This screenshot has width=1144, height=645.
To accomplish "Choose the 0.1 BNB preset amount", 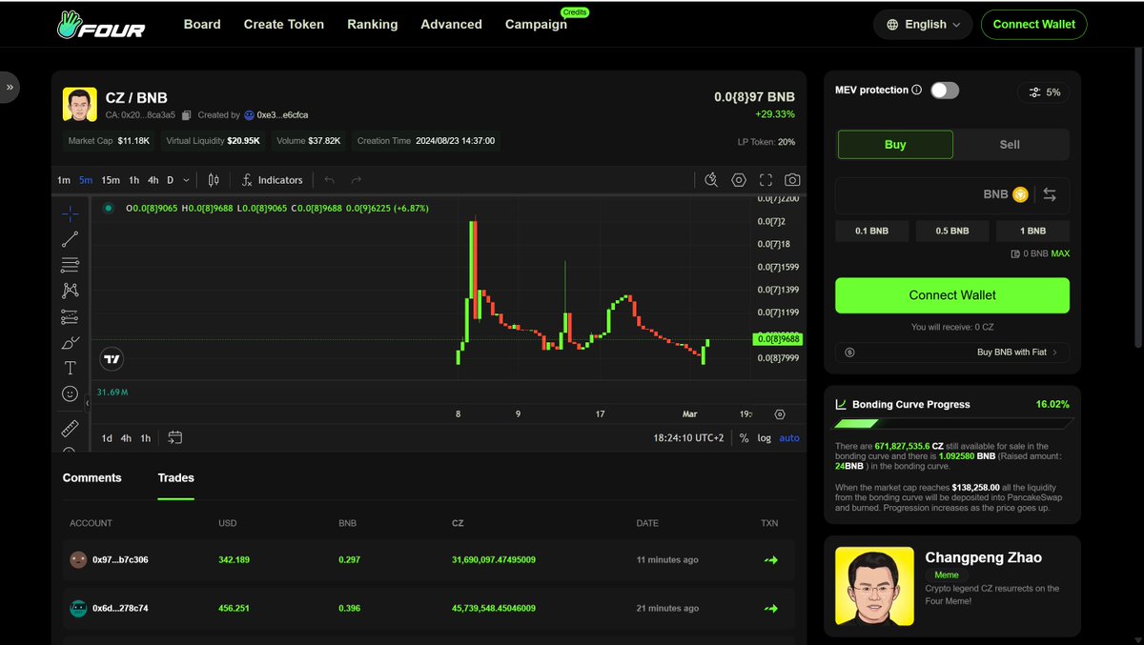I will tap(871, 231).
